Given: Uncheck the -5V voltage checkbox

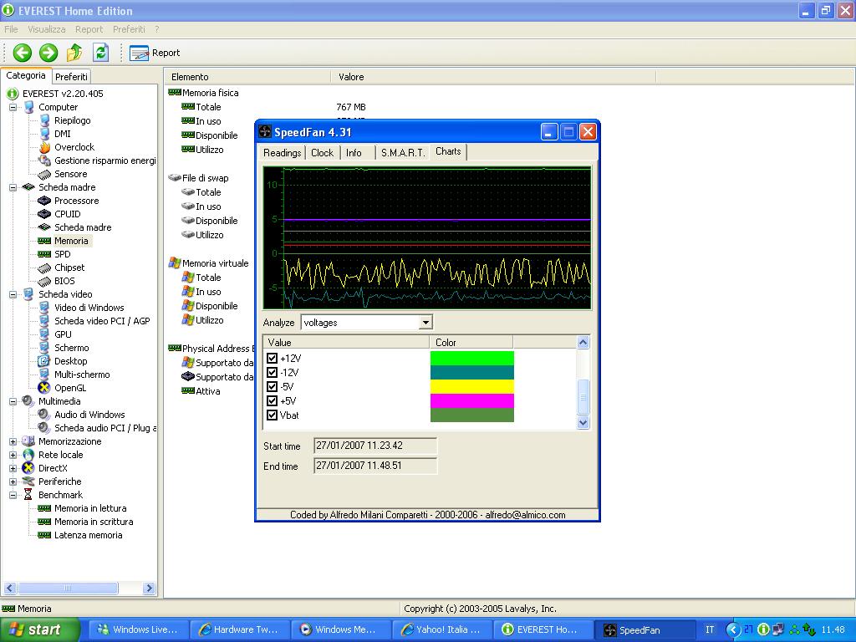Looking at the screenshot, I should [272, 386].
